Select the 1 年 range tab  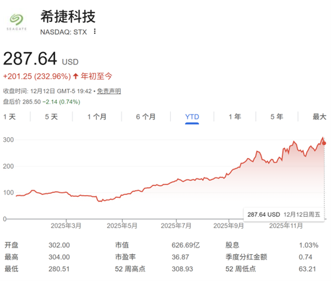pyautogui.click(x=235, y=117)
